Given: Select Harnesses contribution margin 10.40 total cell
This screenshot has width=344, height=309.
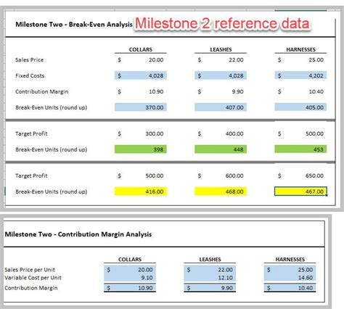Looking at the screenshot, I should (x=290, y=288).
